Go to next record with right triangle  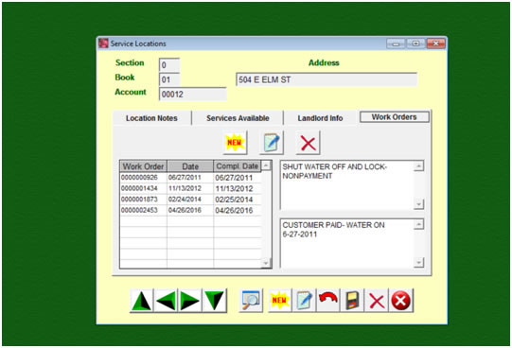(189, 301)
